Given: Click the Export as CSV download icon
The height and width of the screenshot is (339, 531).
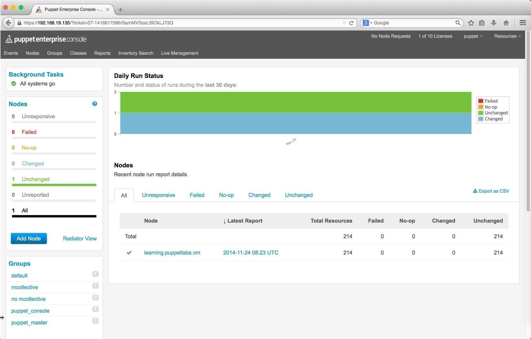Looking at the screenshot, I should click(x=475, y=191).
